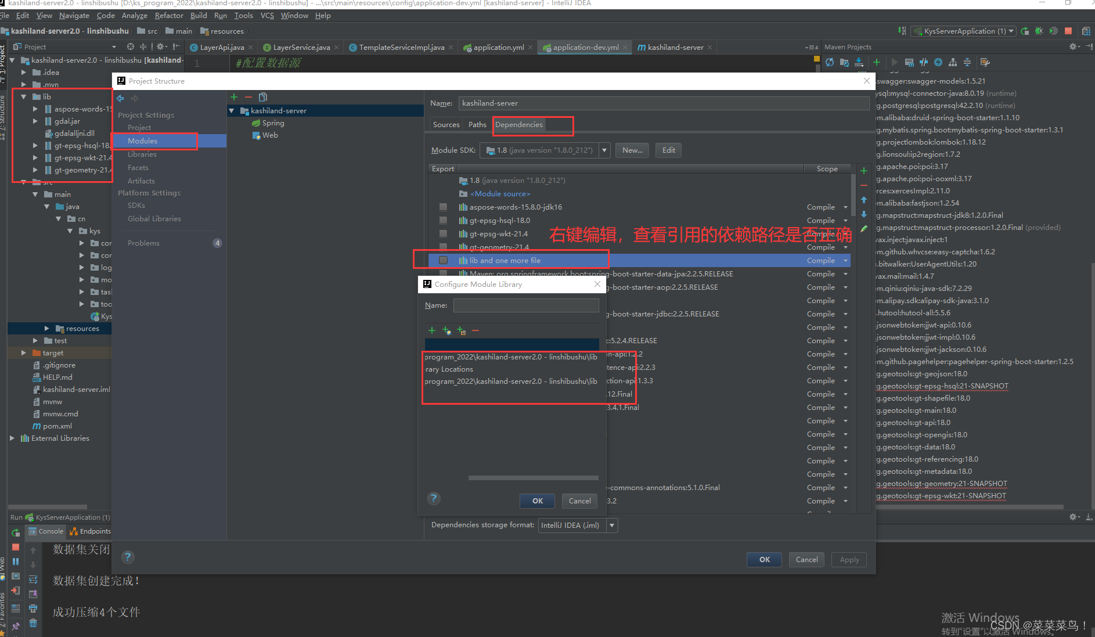Image resolution: width=1095 pixels, height=637 pixels.
Task: Click module Name field kashiland-server
Action: coord(664,103)
